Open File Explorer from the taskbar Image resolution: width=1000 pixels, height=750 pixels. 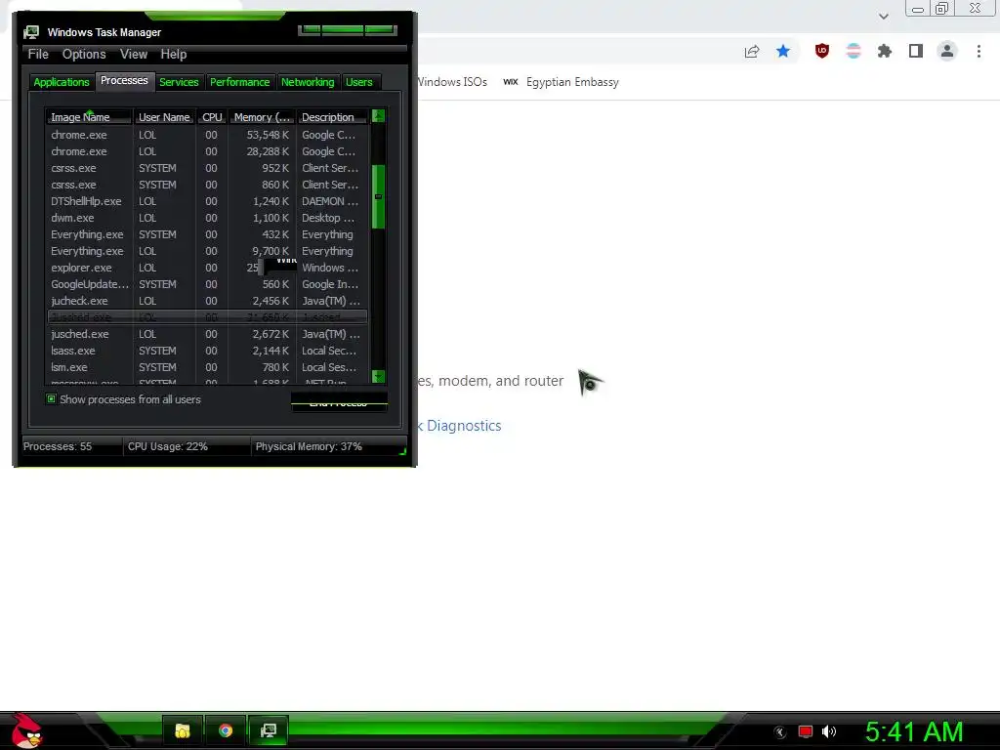coord(183,730)
